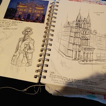106x106 pixels.
Task: Click the faint figure sketch below the building
Action: click(x=66, y=64)
